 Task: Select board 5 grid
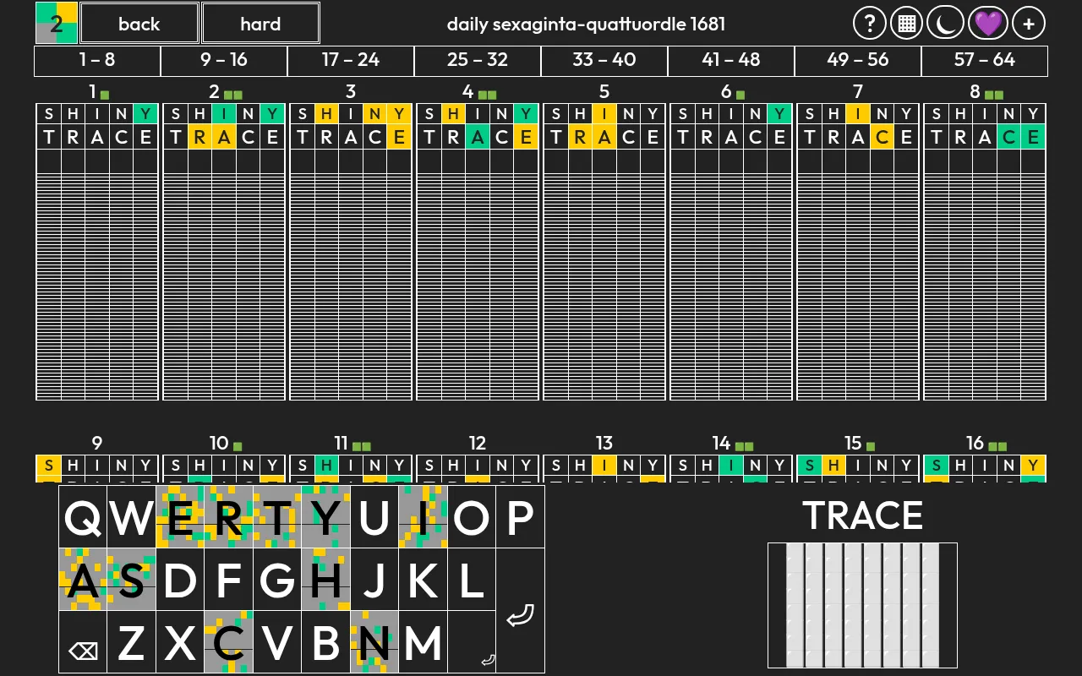604,252
